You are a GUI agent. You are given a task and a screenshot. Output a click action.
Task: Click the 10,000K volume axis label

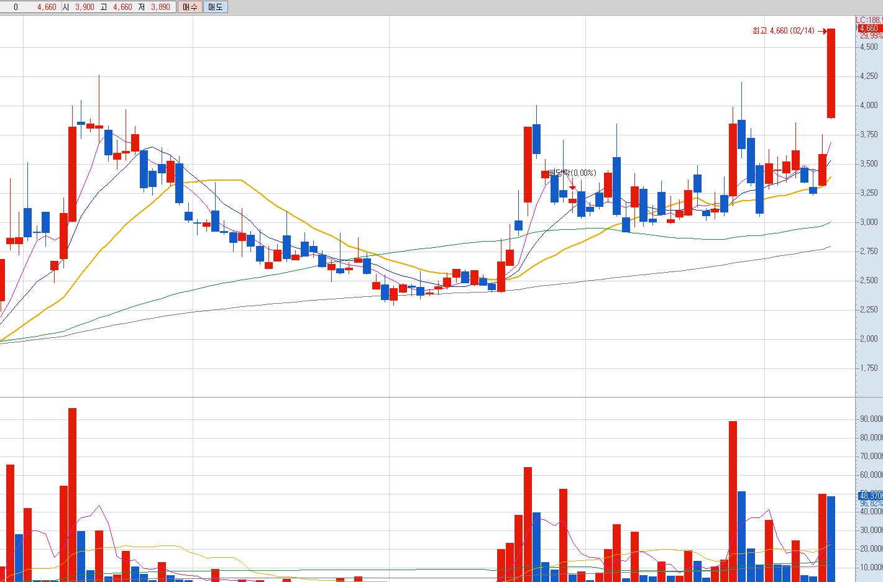point(871,567)
